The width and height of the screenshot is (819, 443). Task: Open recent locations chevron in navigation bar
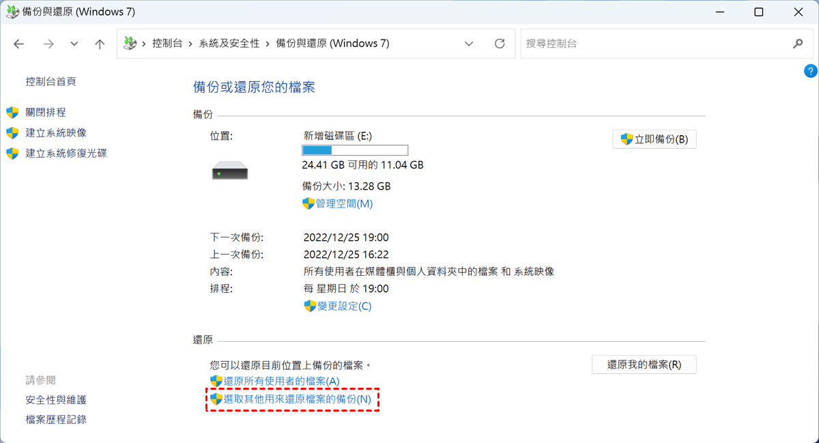pos(74,44)
